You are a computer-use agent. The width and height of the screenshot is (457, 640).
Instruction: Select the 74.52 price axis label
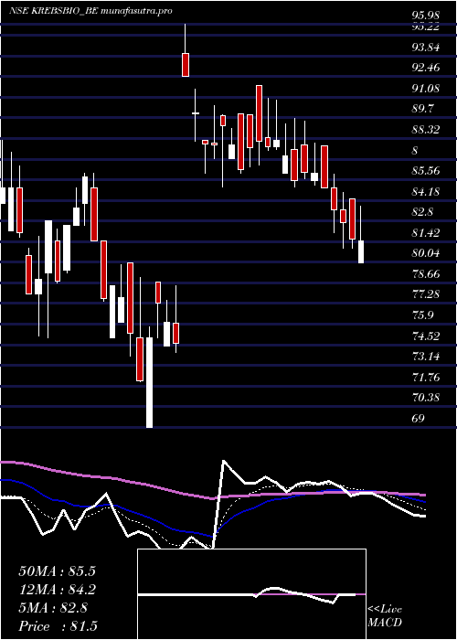click(x=426, y=336)
